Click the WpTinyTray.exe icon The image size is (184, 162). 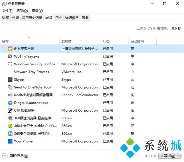tap(10, 56)
